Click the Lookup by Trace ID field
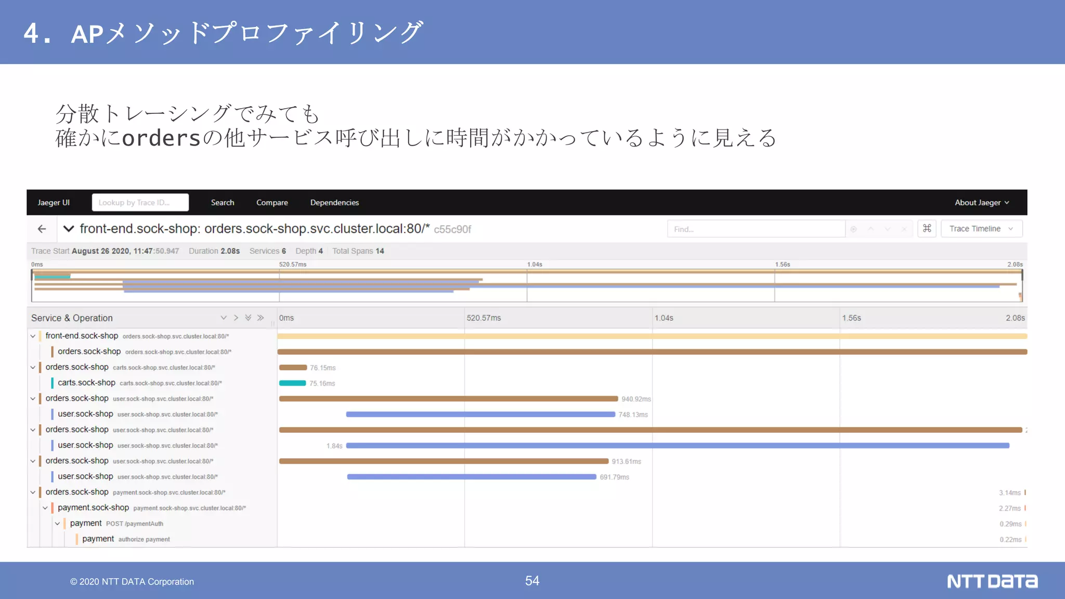The width and height of the screenshot is (1065, 599). (140, 202)
